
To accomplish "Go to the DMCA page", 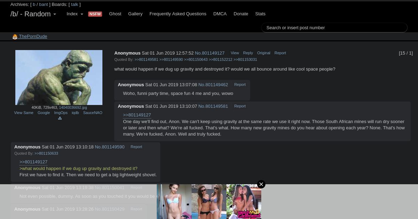I will click(220, 14).
